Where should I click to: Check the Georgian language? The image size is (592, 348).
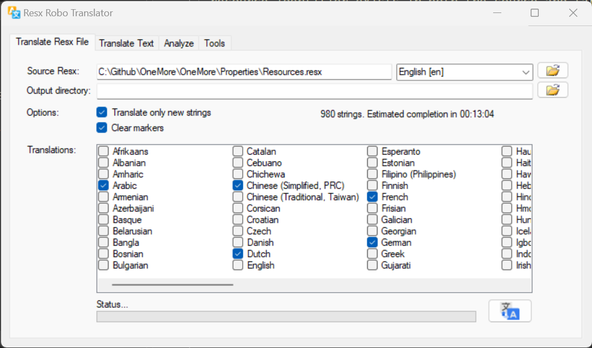pyautogui.click(x=372, y=231)
